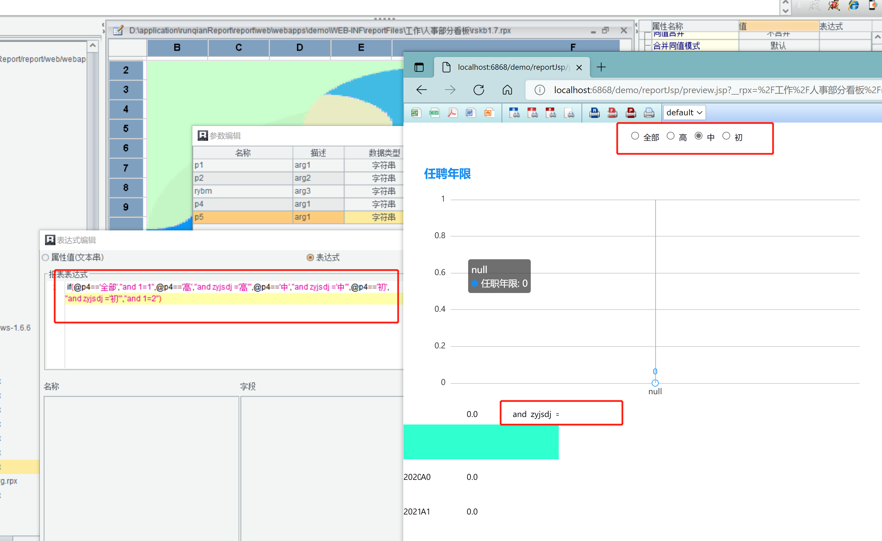Screen dimensions: 882x541
Task: Click the blue applet print icon
Action: 594,113
